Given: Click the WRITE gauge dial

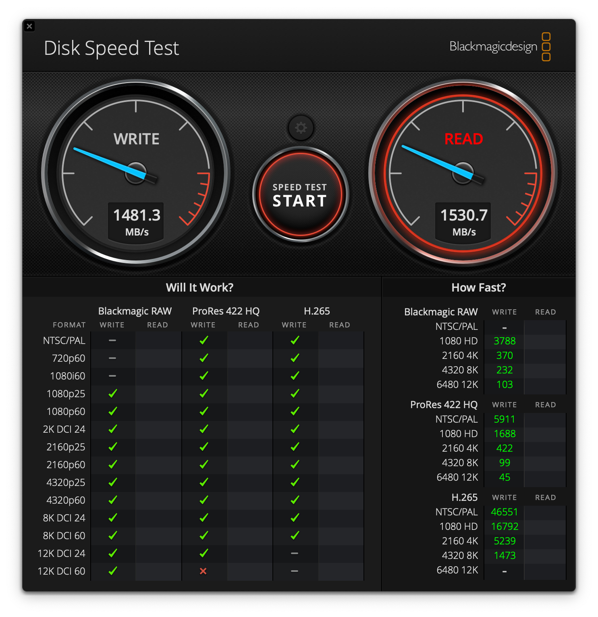Looking at the screenshot, I should click(x=136, y=173).
